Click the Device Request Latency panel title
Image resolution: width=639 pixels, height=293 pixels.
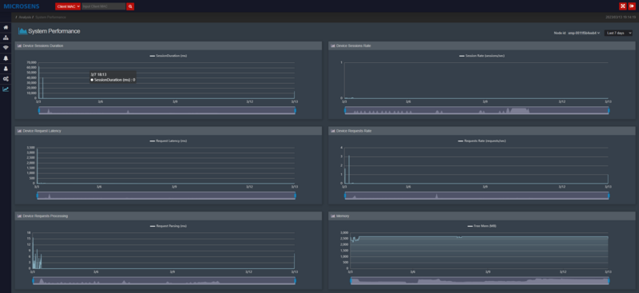pos(42,131)
